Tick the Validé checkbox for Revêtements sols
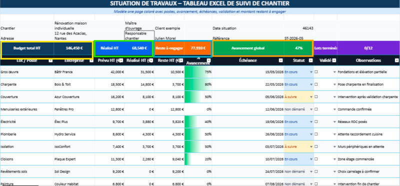 click(316, 171)
